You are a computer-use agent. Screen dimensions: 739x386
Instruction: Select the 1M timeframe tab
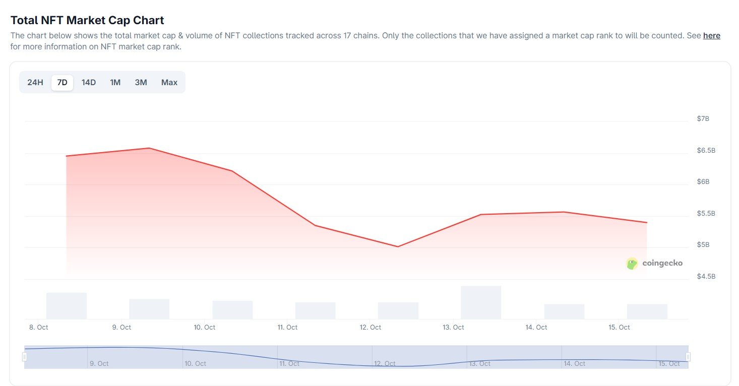click(115, 82)
